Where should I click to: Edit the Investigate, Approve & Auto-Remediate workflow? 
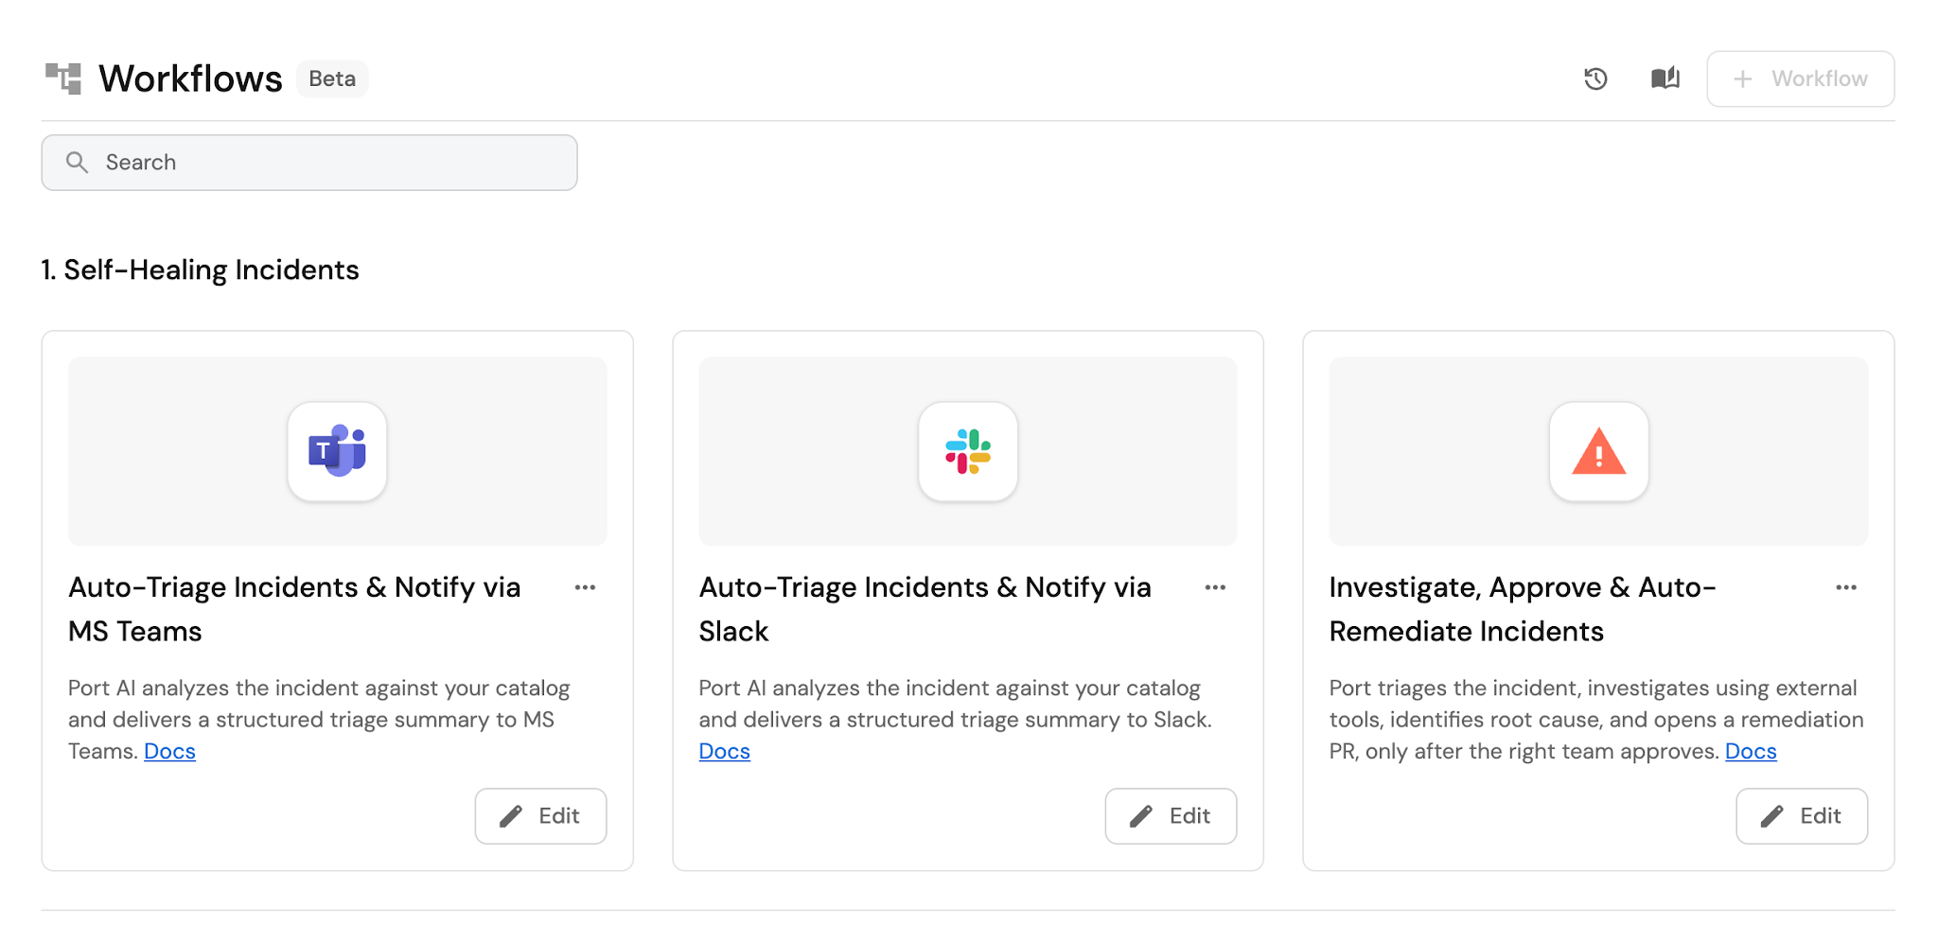(1802, 816)
